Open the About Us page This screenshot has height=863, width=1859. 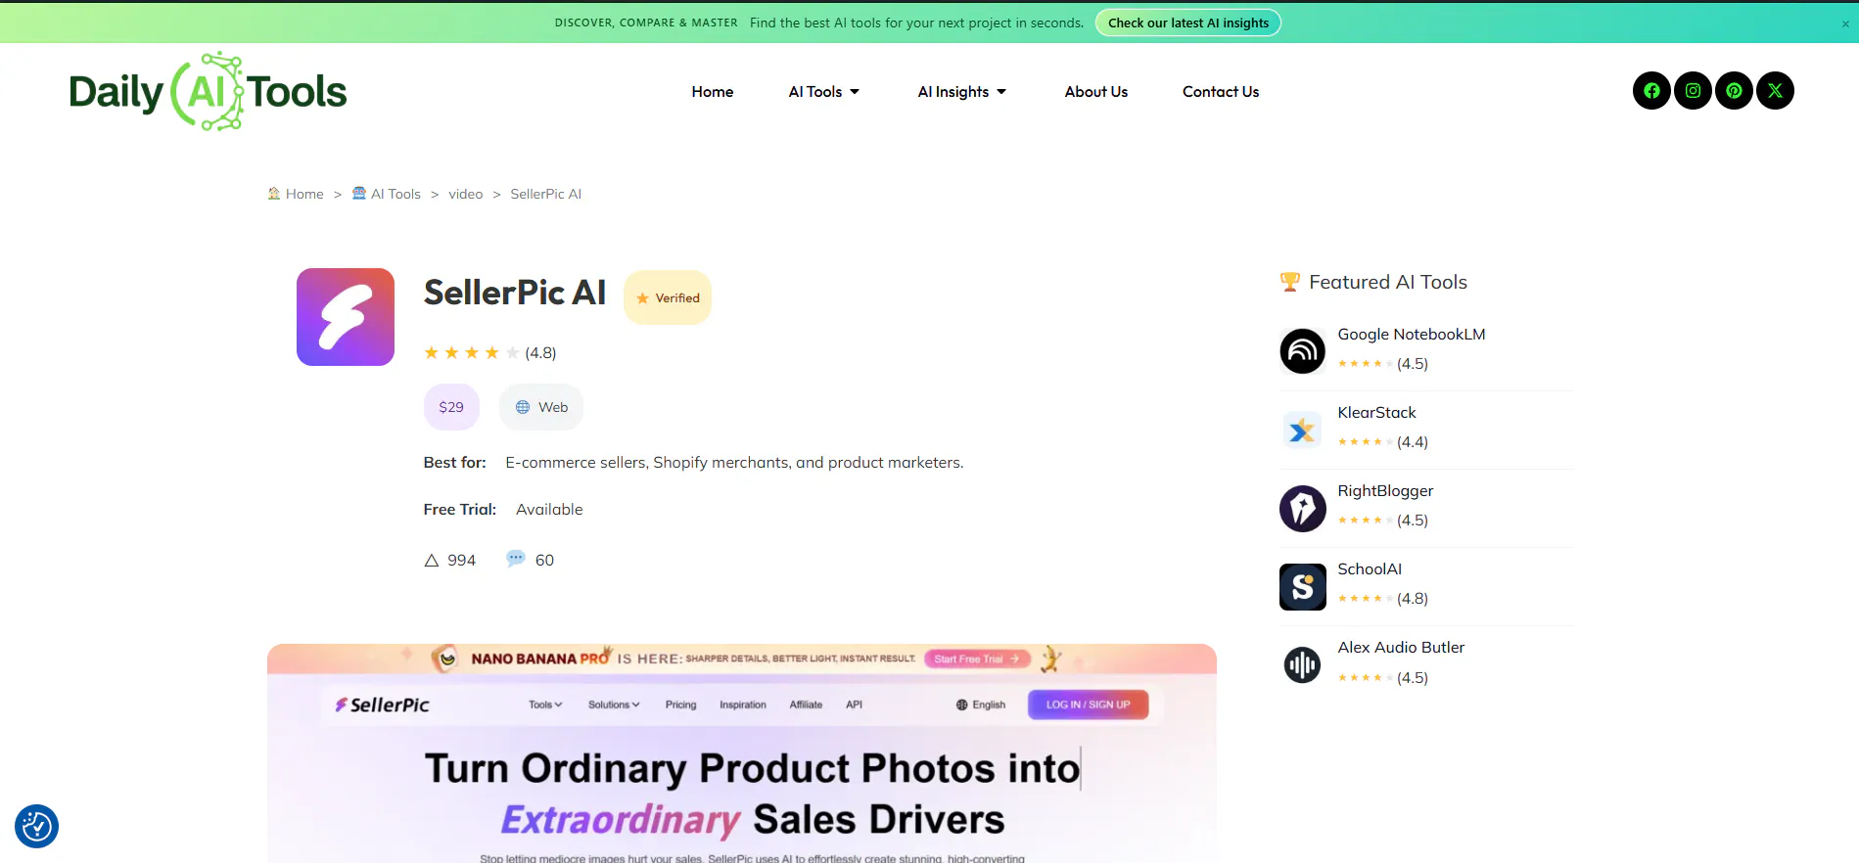[1096, 92]
